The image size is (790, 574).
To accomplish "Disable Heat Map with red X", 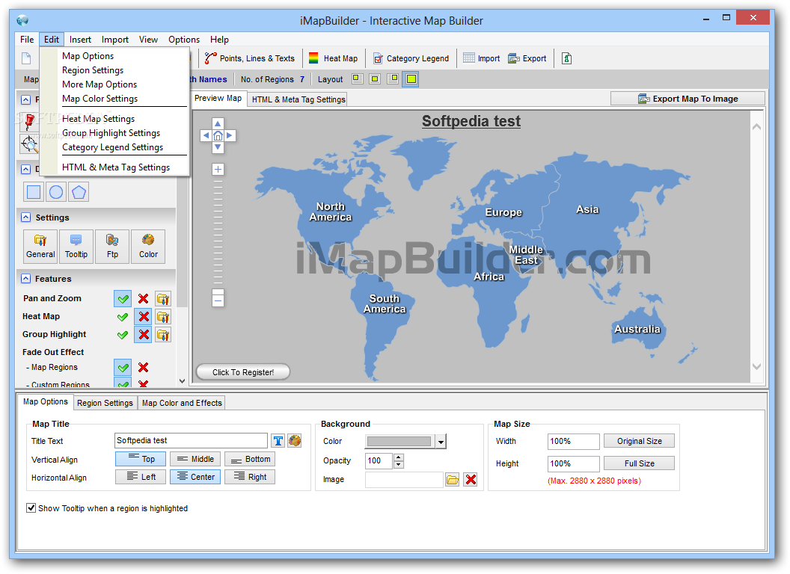I will pos(144,317).
